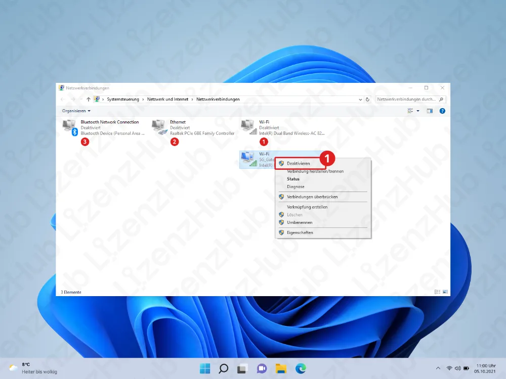Open Help via the blue question mark icon
Screen dimensions: 506x379
pyautogui.click(x=442, y=111)
